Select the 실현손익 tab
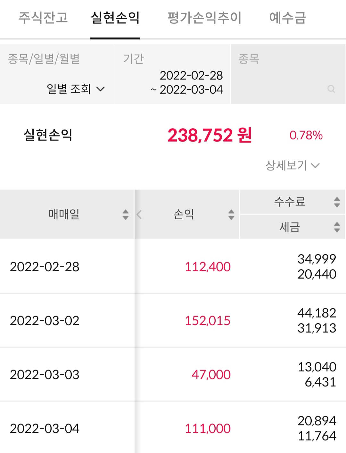This screenshot has width=346, height=453. pos(115,18)
